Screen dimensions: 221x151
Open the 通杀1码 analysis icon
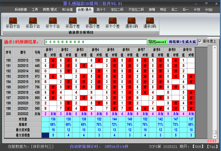[x=132, y=22]
